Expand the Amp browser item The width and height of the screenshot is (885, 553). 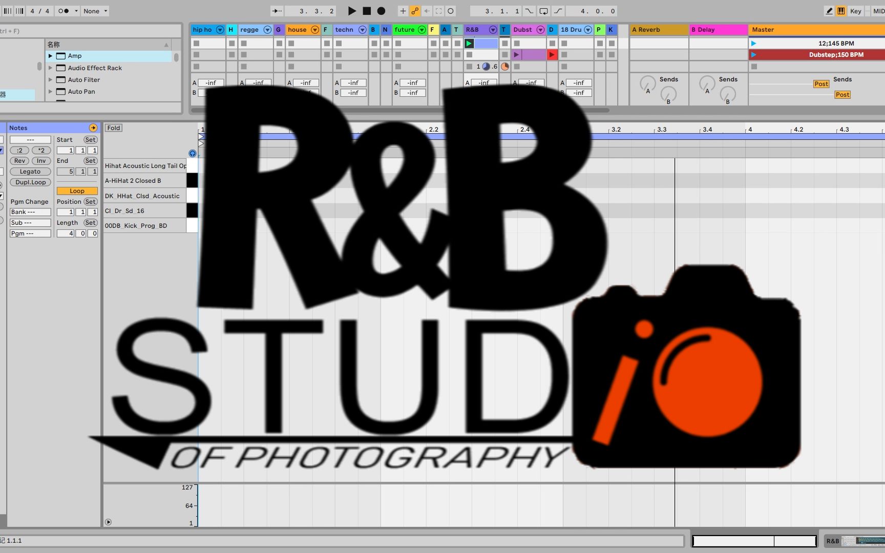click(x=50, y=56)
